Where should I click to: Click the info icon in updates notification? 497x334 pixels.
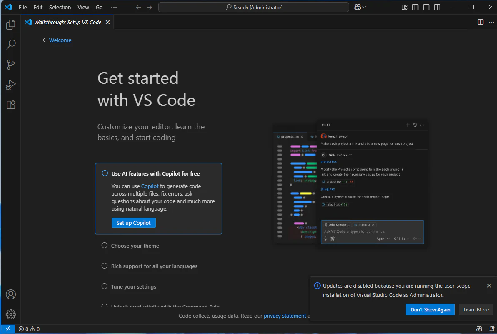(x=317, y=286)
